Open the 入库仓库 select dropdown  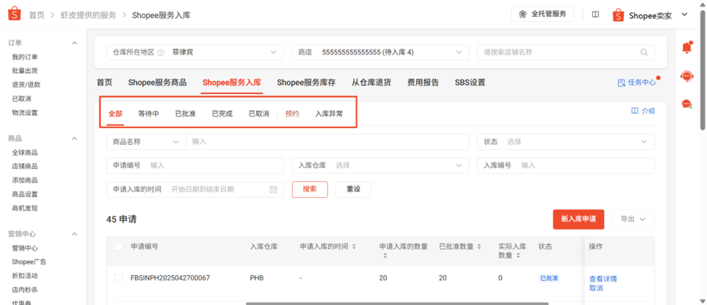[381, 165]
